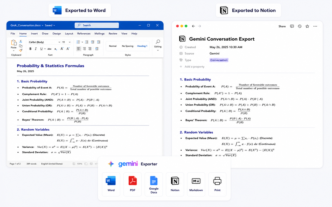
Task: Click the Editing magnifier icon in Word
Action: coord(158,42)
